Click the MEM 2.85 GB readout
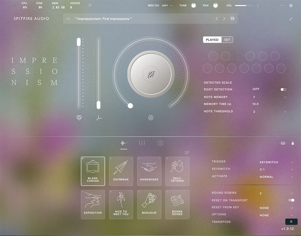This screenshot has height=236, width=301. click(x=58, y=7)
